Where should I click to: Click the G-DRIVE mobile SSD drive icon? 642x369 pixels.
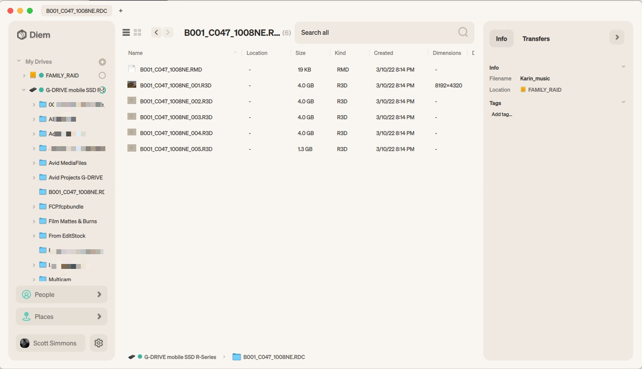click(x=33, y=90)
